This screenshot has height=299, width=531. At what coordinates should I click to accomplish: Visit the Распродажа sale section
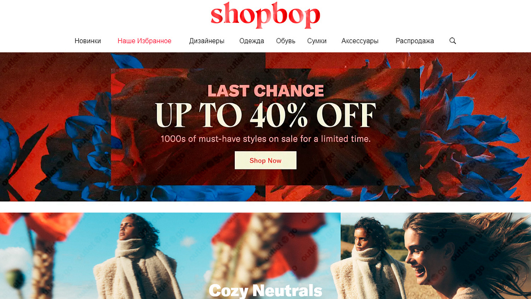click(x=415, y=41)
